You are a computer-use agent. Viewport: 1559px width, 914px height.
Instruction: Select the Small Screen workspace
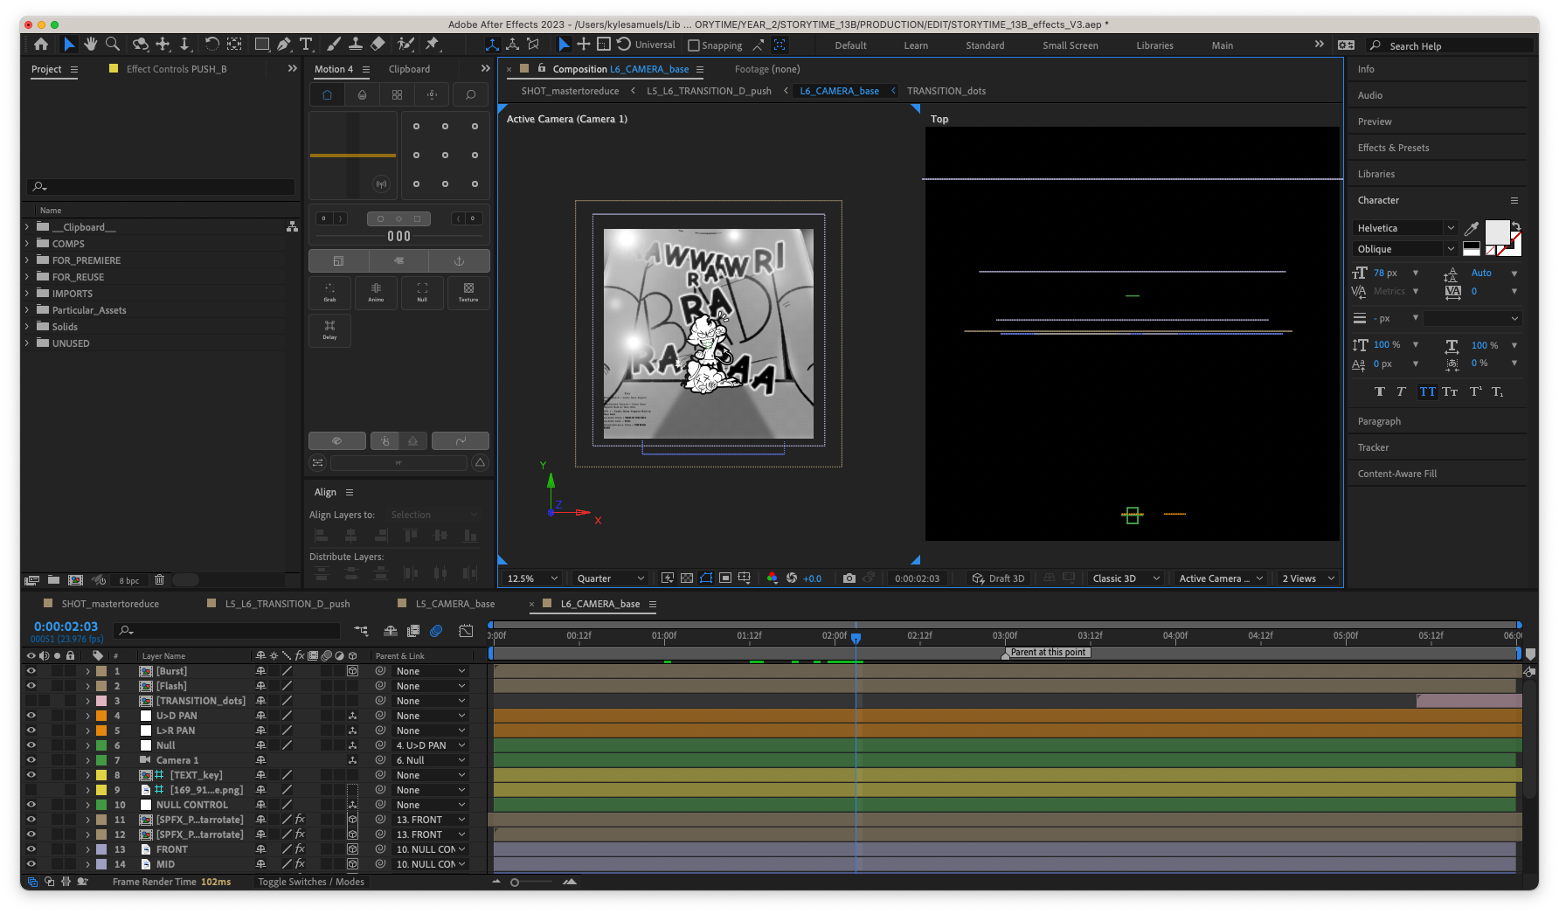click(x=1070, y=45)
